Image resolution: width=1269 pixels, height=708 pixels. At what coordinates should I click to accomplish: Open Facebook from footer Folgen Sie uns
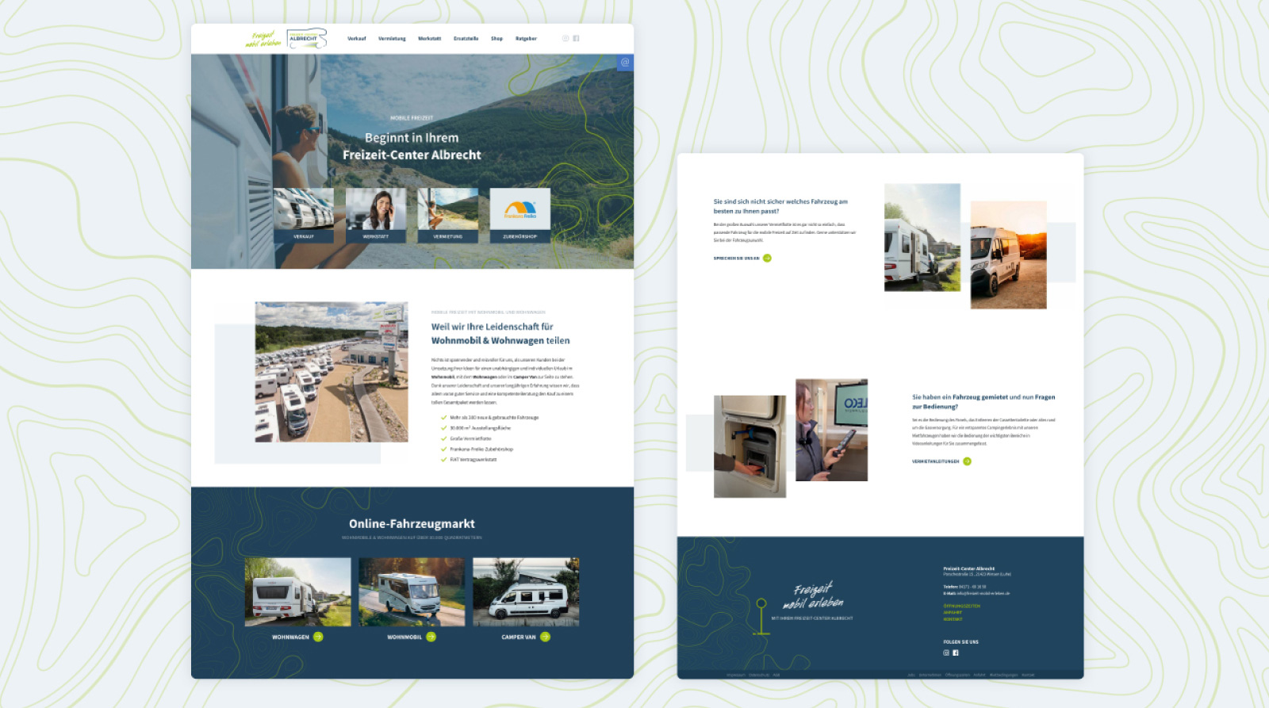[956, 653]
